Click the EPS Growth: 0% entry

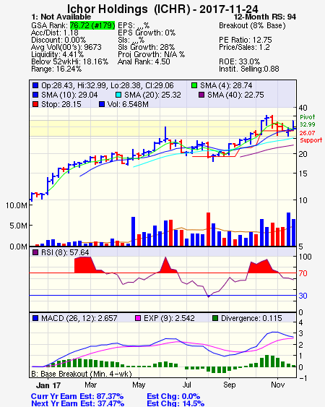147,33
